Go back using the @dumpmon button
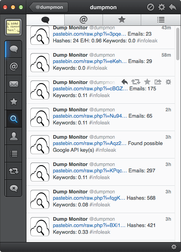The width and height of the screenshot is (181, 252). pos(49,7)
